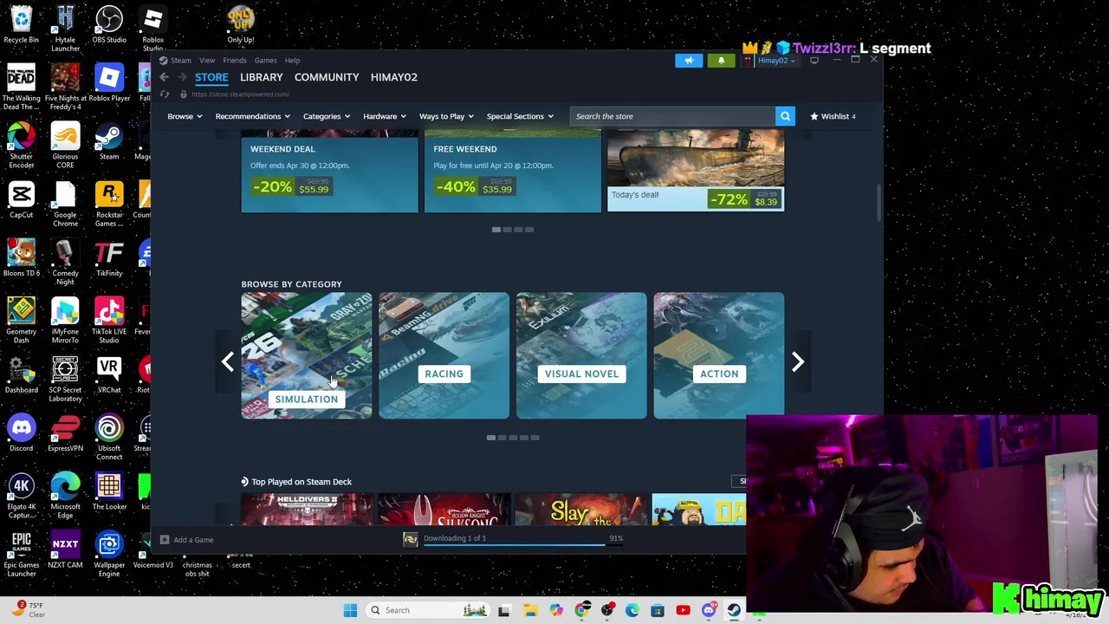Open File Explorer from taskbar
The width and height of the screenshot is (1109, 624).
click(530, 610)
